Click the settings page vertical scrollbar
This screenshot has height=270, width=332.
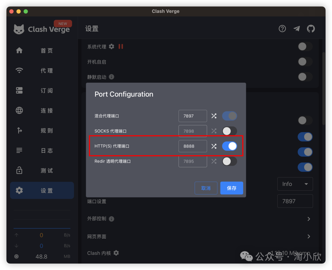click(324, 88)
